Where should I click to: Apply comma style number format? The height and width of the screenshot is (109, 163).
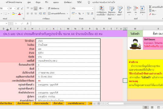point(83,14)
